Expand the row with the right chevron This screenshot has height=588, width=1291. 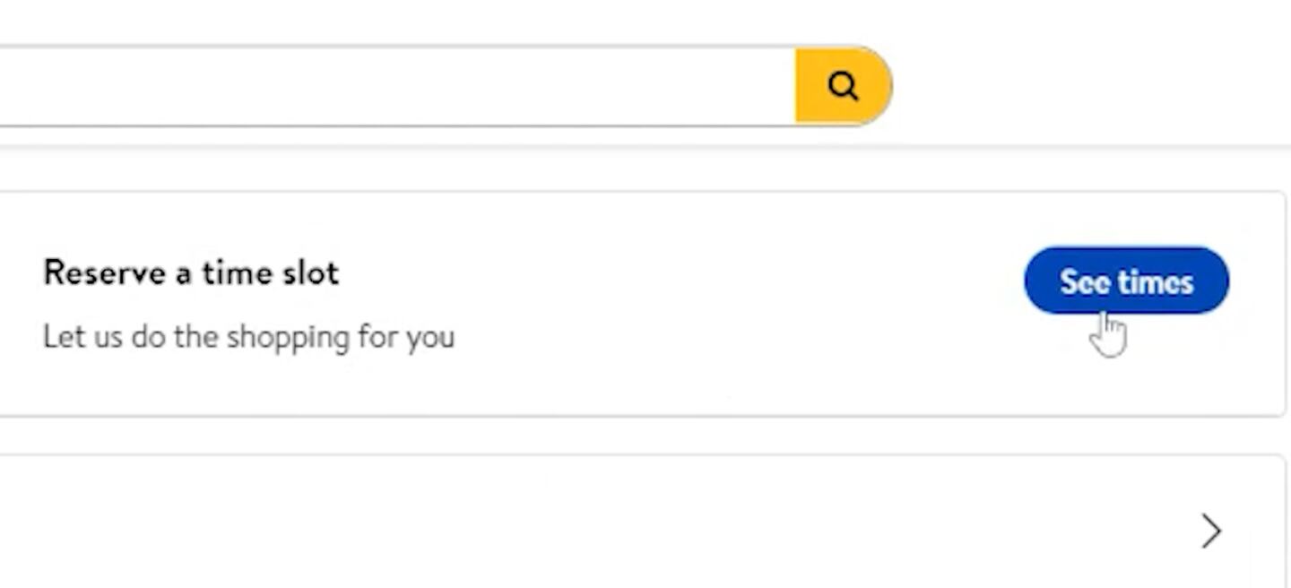tap(1210, 531)
